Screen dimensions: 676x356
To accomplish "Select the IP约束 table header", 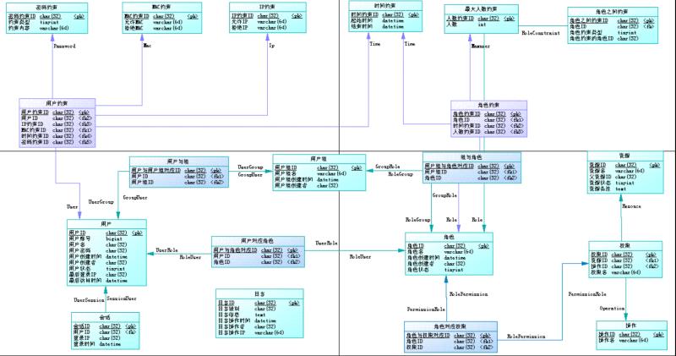I will click(267, 7).
